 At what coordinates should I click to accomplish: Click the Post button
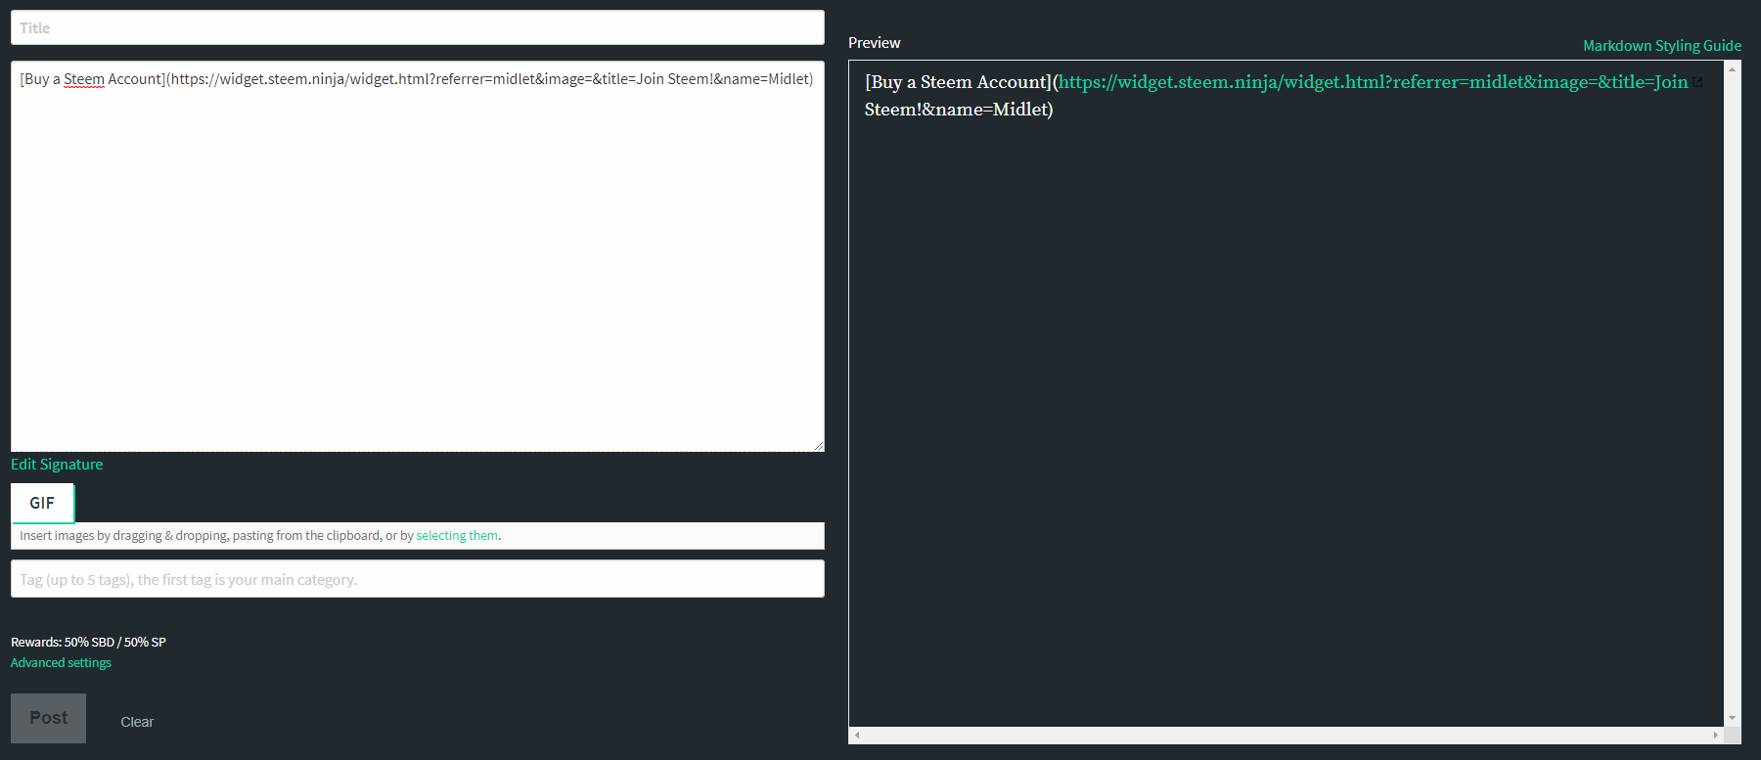tap(48, 718)
